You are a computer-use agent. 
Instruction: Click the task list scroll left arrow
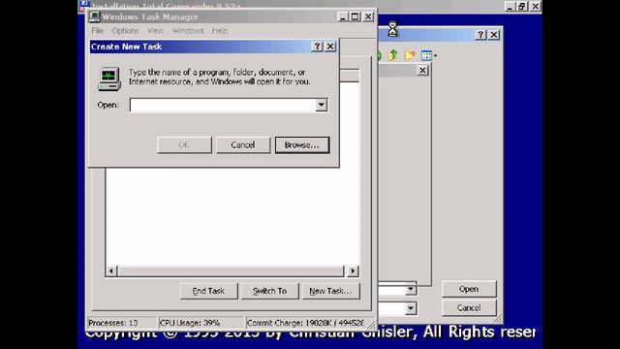click(x=111, y=271)
